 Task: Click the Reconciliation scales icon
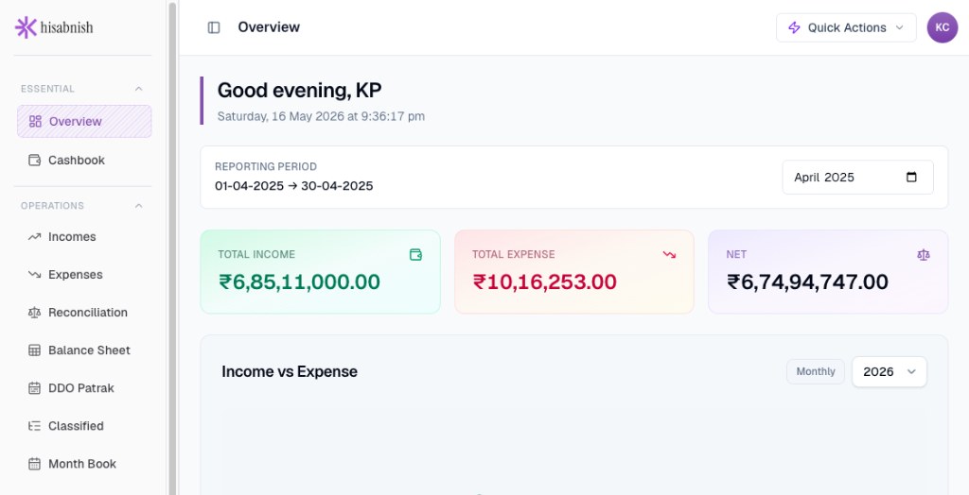click(35, 313)
